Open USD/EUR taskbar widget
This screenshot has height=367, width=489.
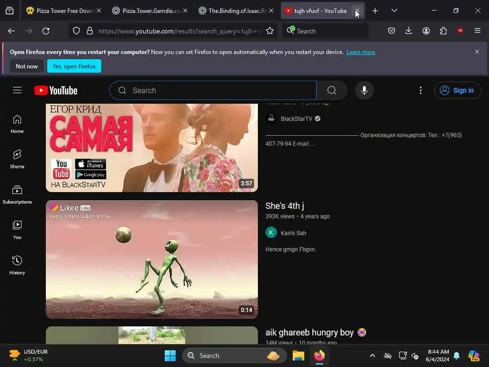[x=28, y=356]
